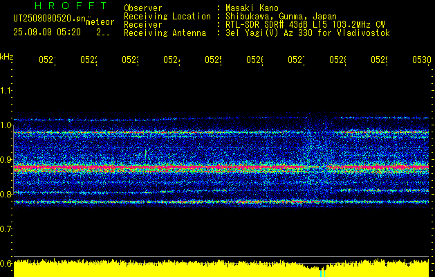Click the time marker 0528
Viewport: 435px width, 277px height.
(x=337, y=60)
